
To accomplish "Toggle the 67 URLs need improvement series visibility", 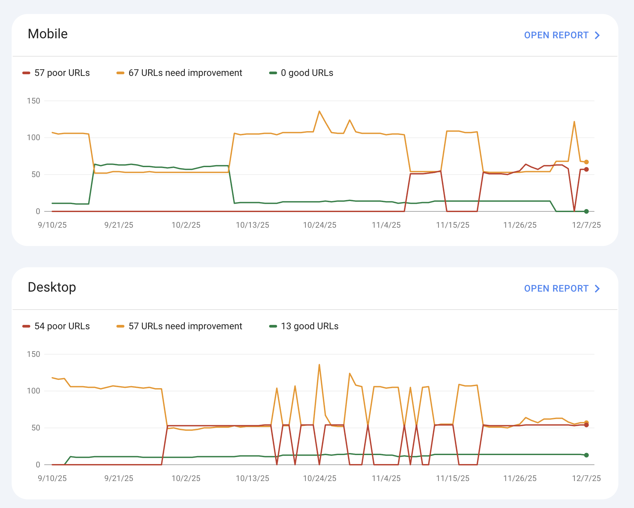I will 185,73.
